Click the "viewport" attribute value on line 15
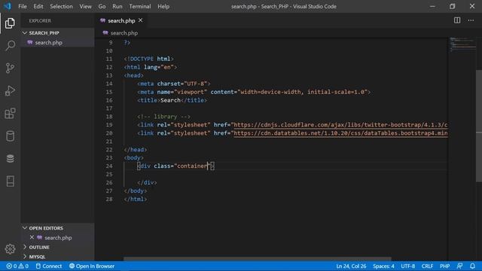Screen dimensions: 482x271 pyautogui.click(x=191, y=92)
